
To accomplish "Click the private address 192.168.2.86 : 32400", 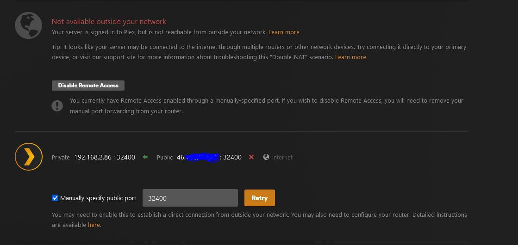I will coord(105,157).
